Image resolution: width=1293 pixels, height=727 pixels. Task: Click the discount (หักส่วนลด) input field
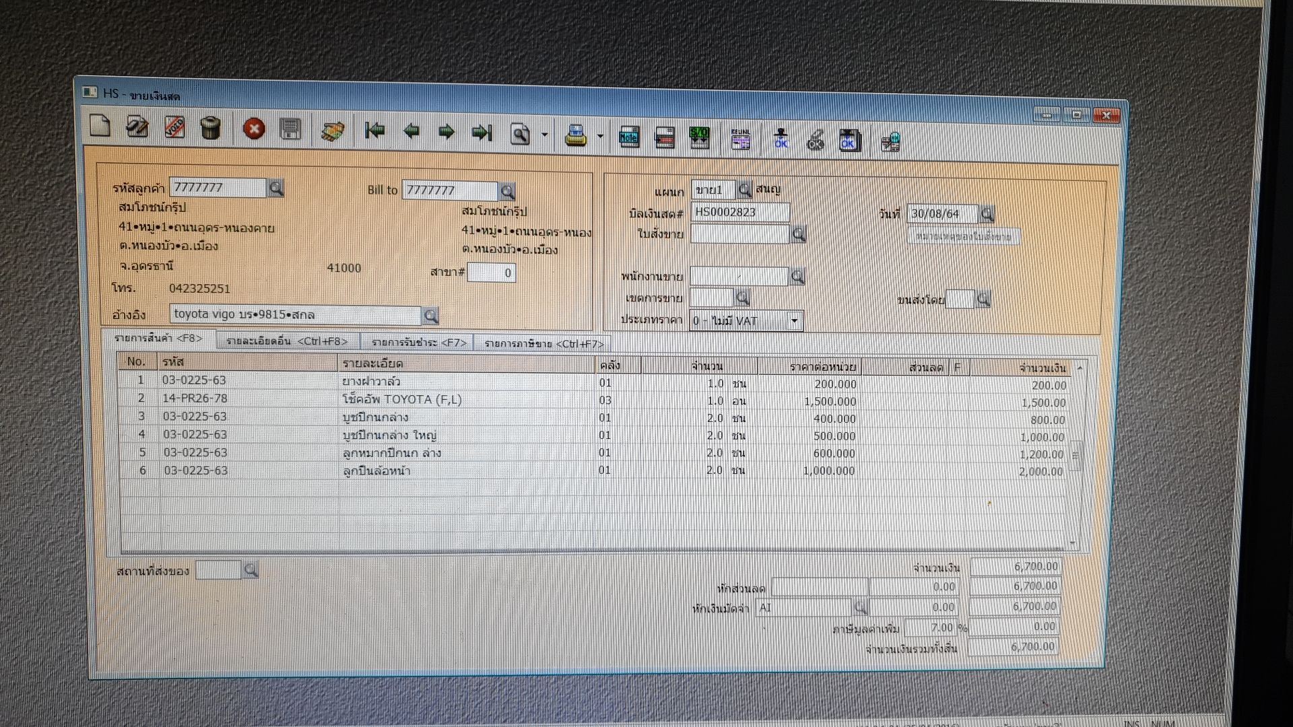[x=819, y=587]
